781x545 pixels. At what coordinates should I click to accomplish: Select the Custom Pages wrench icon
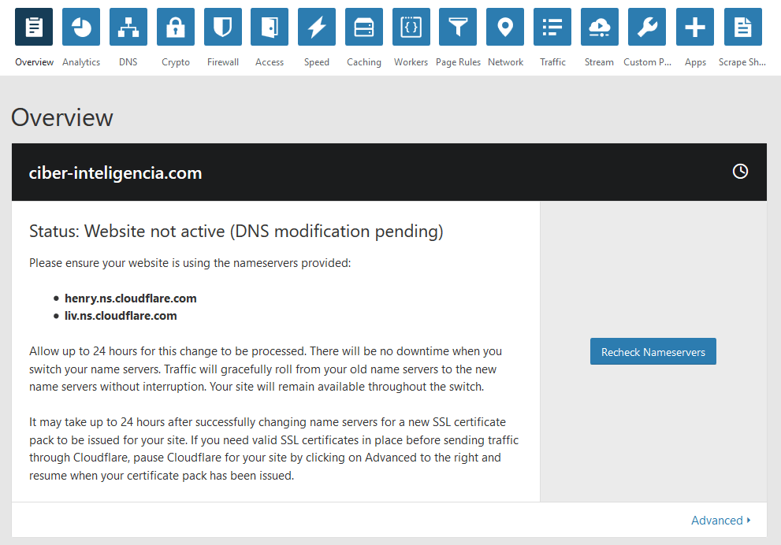[x=647, y=27]
